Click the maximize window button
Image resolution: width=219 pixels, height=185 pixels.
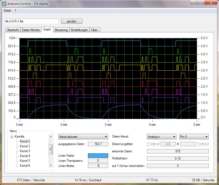coord(201,3)
